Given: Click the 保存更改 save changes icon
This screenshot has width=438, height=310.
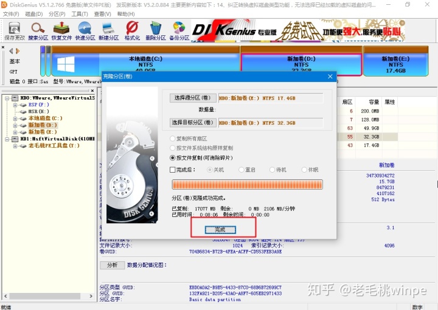Looking at the screenshot, I should point(15,30).
